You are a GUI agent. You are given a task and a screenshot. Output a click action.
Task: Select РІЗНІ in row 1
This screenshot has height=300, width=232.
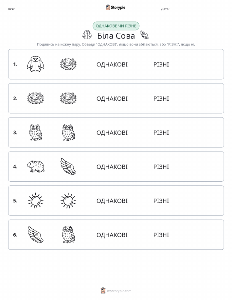pyautogui.click(x=161, y=64)
